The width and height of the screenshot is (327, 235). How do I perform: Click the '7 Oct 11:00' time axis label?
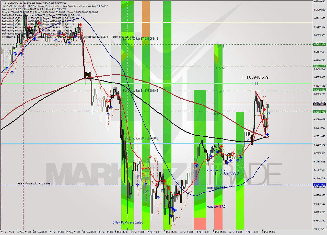point(268,232)
